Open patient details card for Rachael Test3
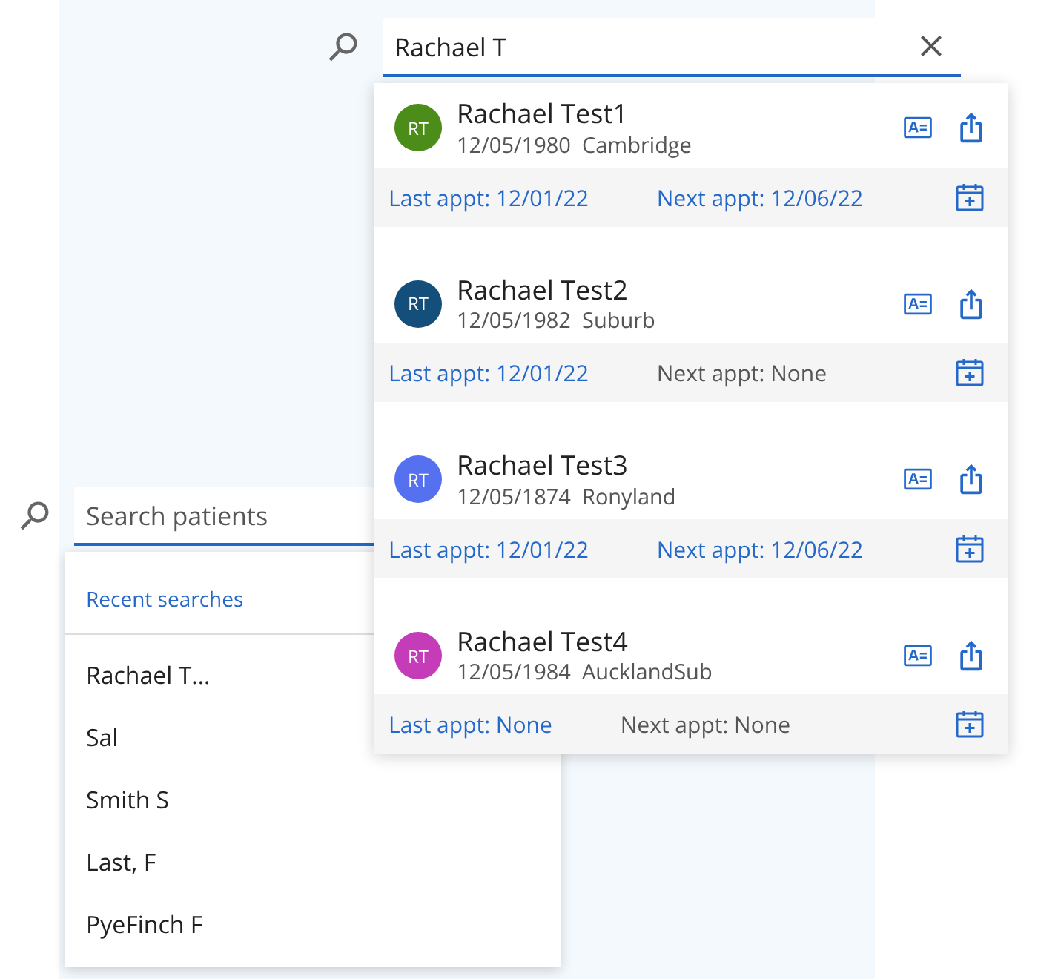 (918, 479)
